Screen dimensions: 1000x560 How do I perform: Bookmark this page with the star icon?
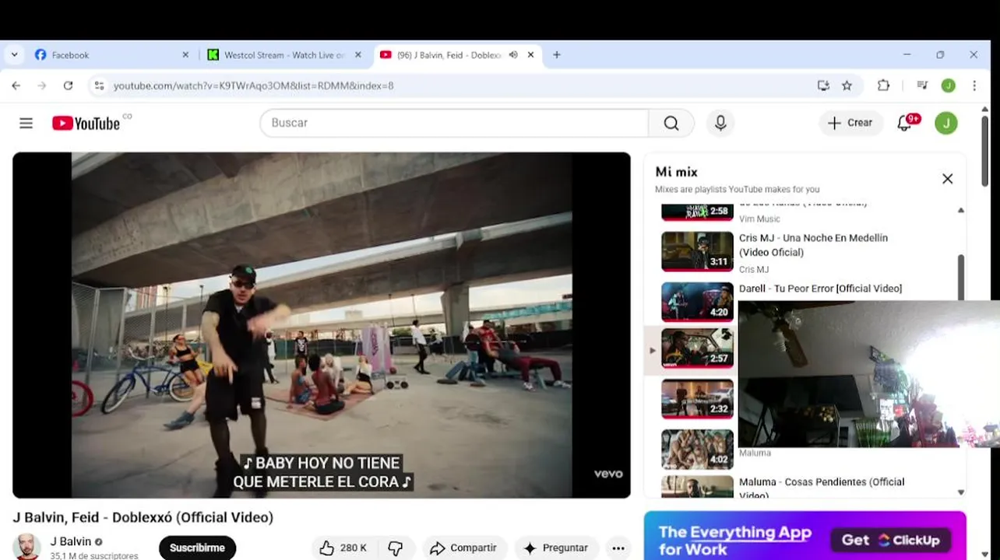(x=847, y=86)
